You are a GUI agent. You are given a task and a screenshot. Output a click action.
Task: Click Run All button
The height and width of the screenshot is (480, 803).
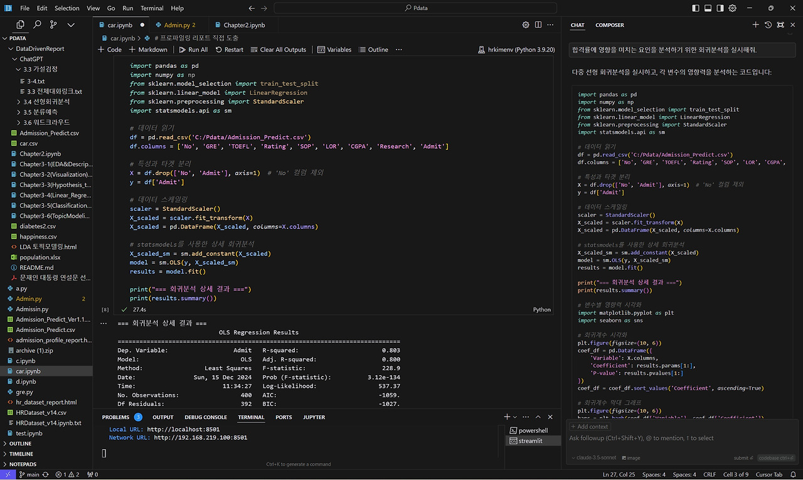[x=193, y=50]
